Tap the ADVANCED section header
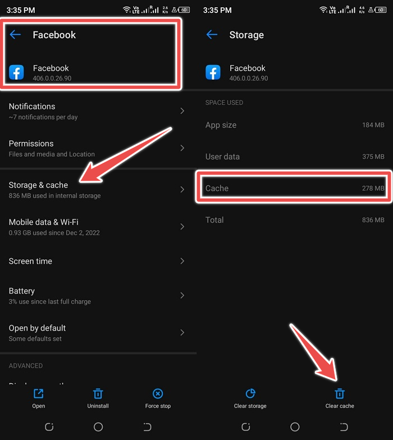 pyautogui.click(x=26, y=366)
